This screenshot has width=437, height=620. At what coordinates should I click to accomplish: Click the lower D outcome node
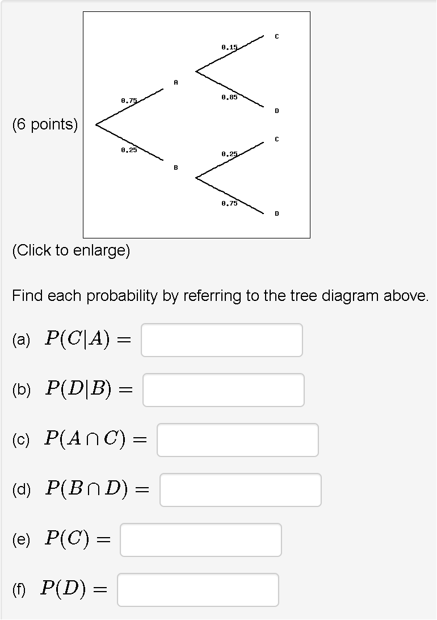click(x=277, y=213)
